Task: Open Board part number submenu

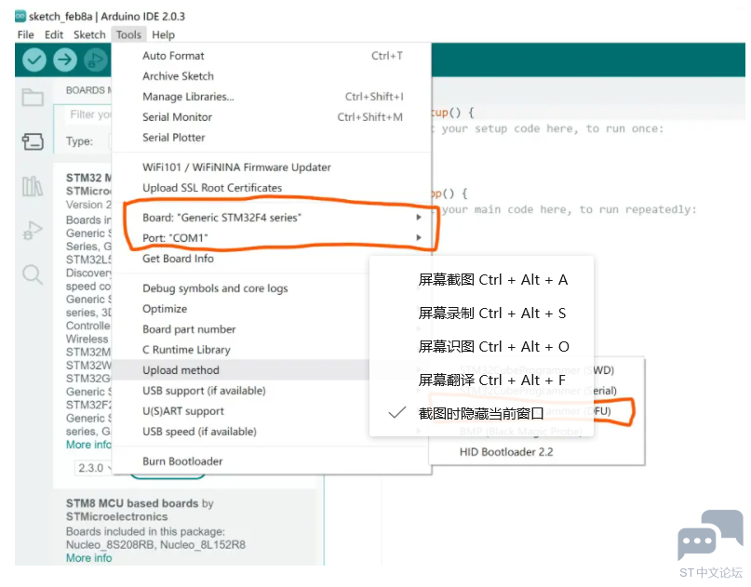Action: click(241, 329)
